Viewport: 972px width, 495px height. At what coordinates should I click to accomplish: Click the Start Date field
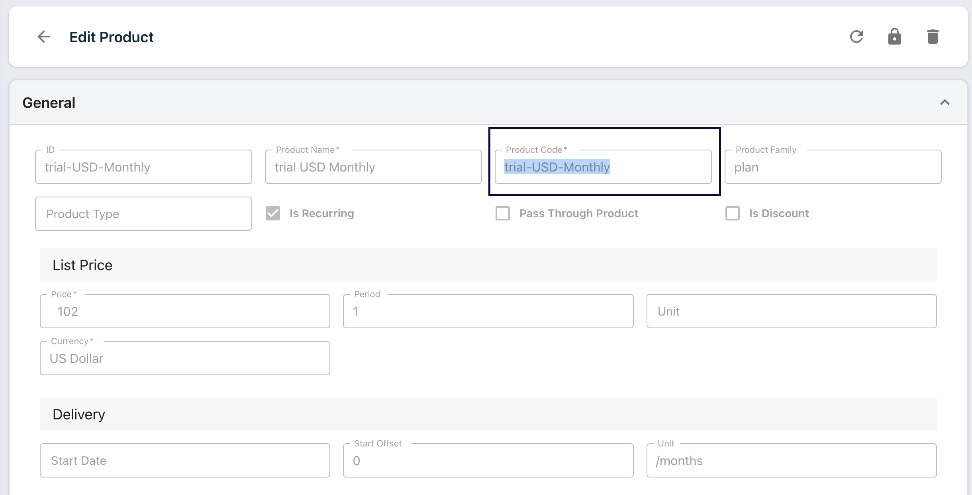click(x=185, y=460)
